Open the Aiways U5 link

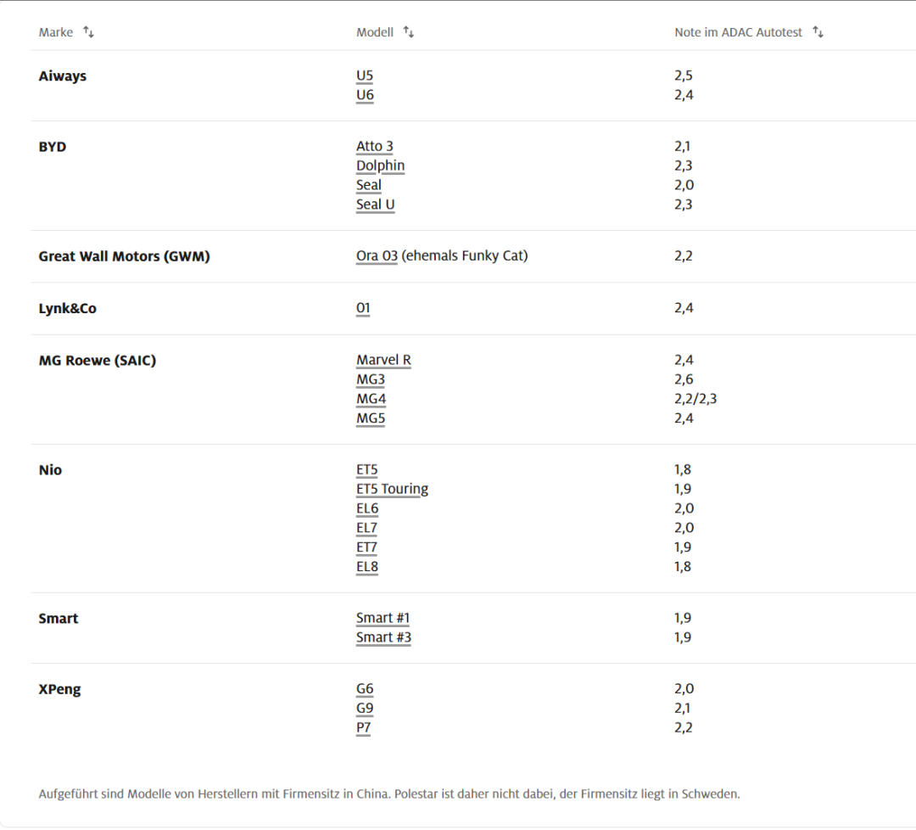365,76
